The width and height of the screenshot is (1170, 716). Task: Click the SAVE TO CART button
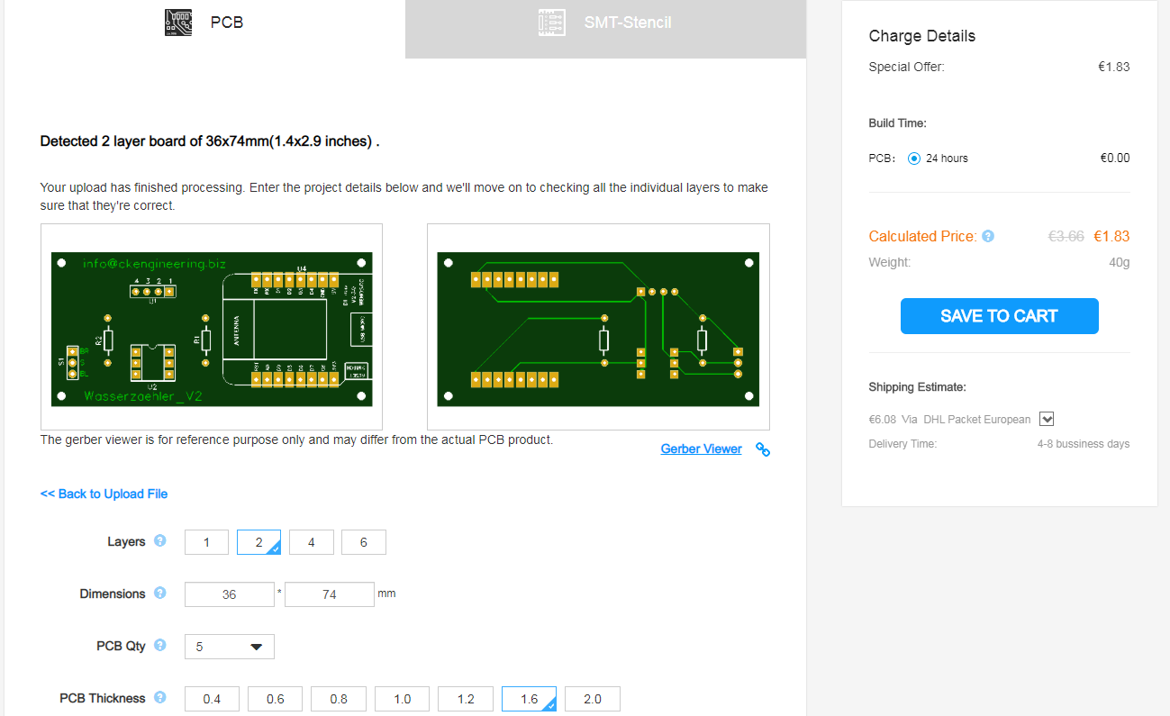(x=1000, y=316)
